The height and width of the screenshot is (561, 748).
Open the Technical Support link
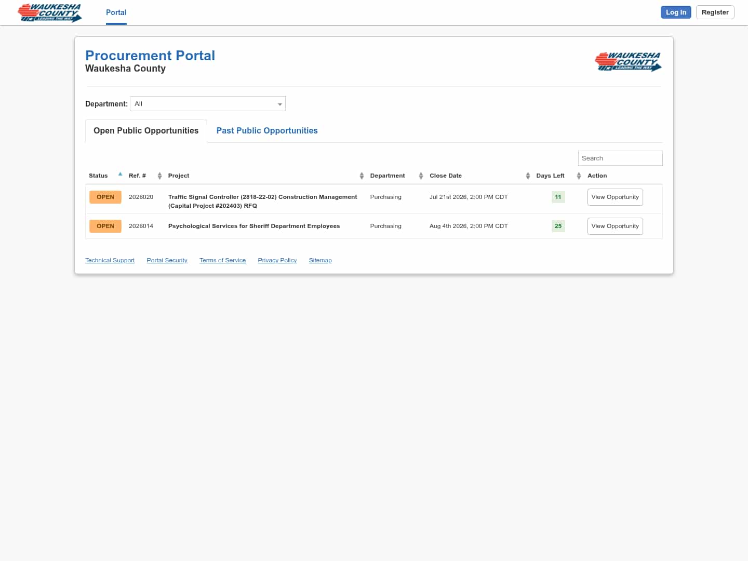(x=110, y=260)
